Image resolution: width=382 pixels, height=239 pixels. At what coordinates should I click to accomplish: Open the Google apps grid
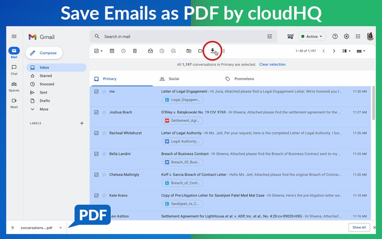(358, 37)
